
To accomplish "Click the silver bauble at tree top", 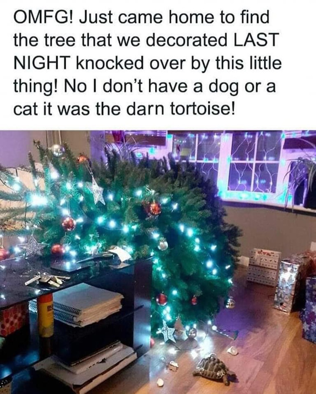I will coord(57,150).
